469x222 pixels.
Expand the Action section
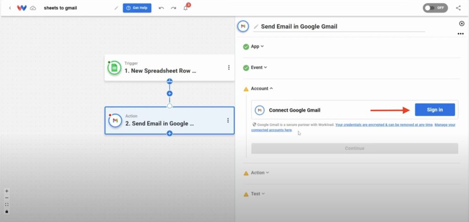click(260, 173)
